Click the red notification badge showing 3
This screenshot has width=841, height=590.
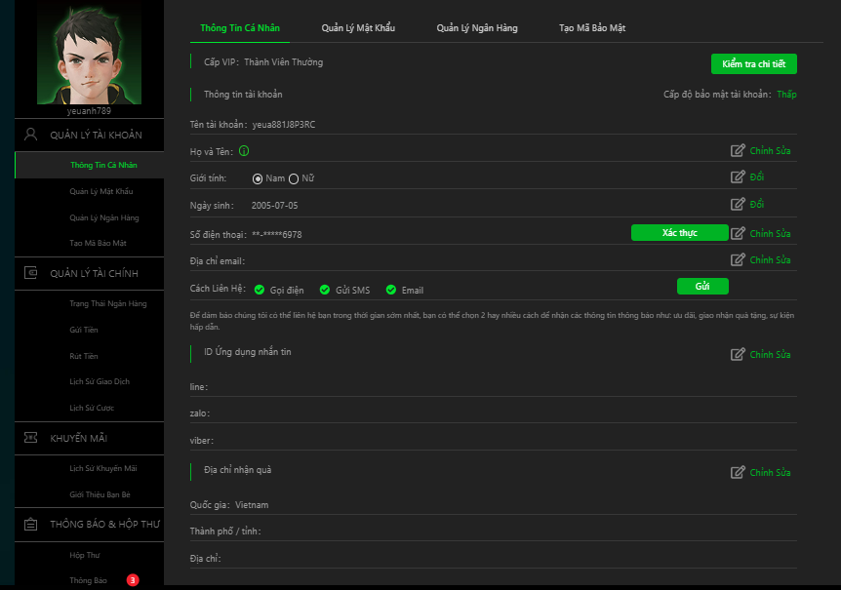tap(133, 580)
